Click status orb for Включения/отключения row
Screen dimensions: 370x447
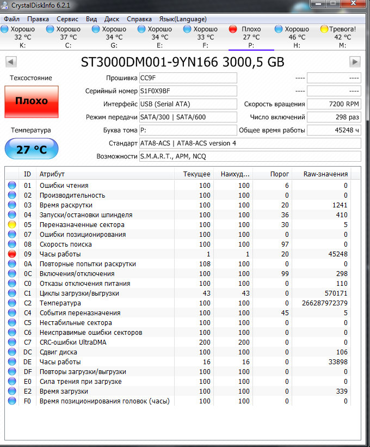point(12,273)
